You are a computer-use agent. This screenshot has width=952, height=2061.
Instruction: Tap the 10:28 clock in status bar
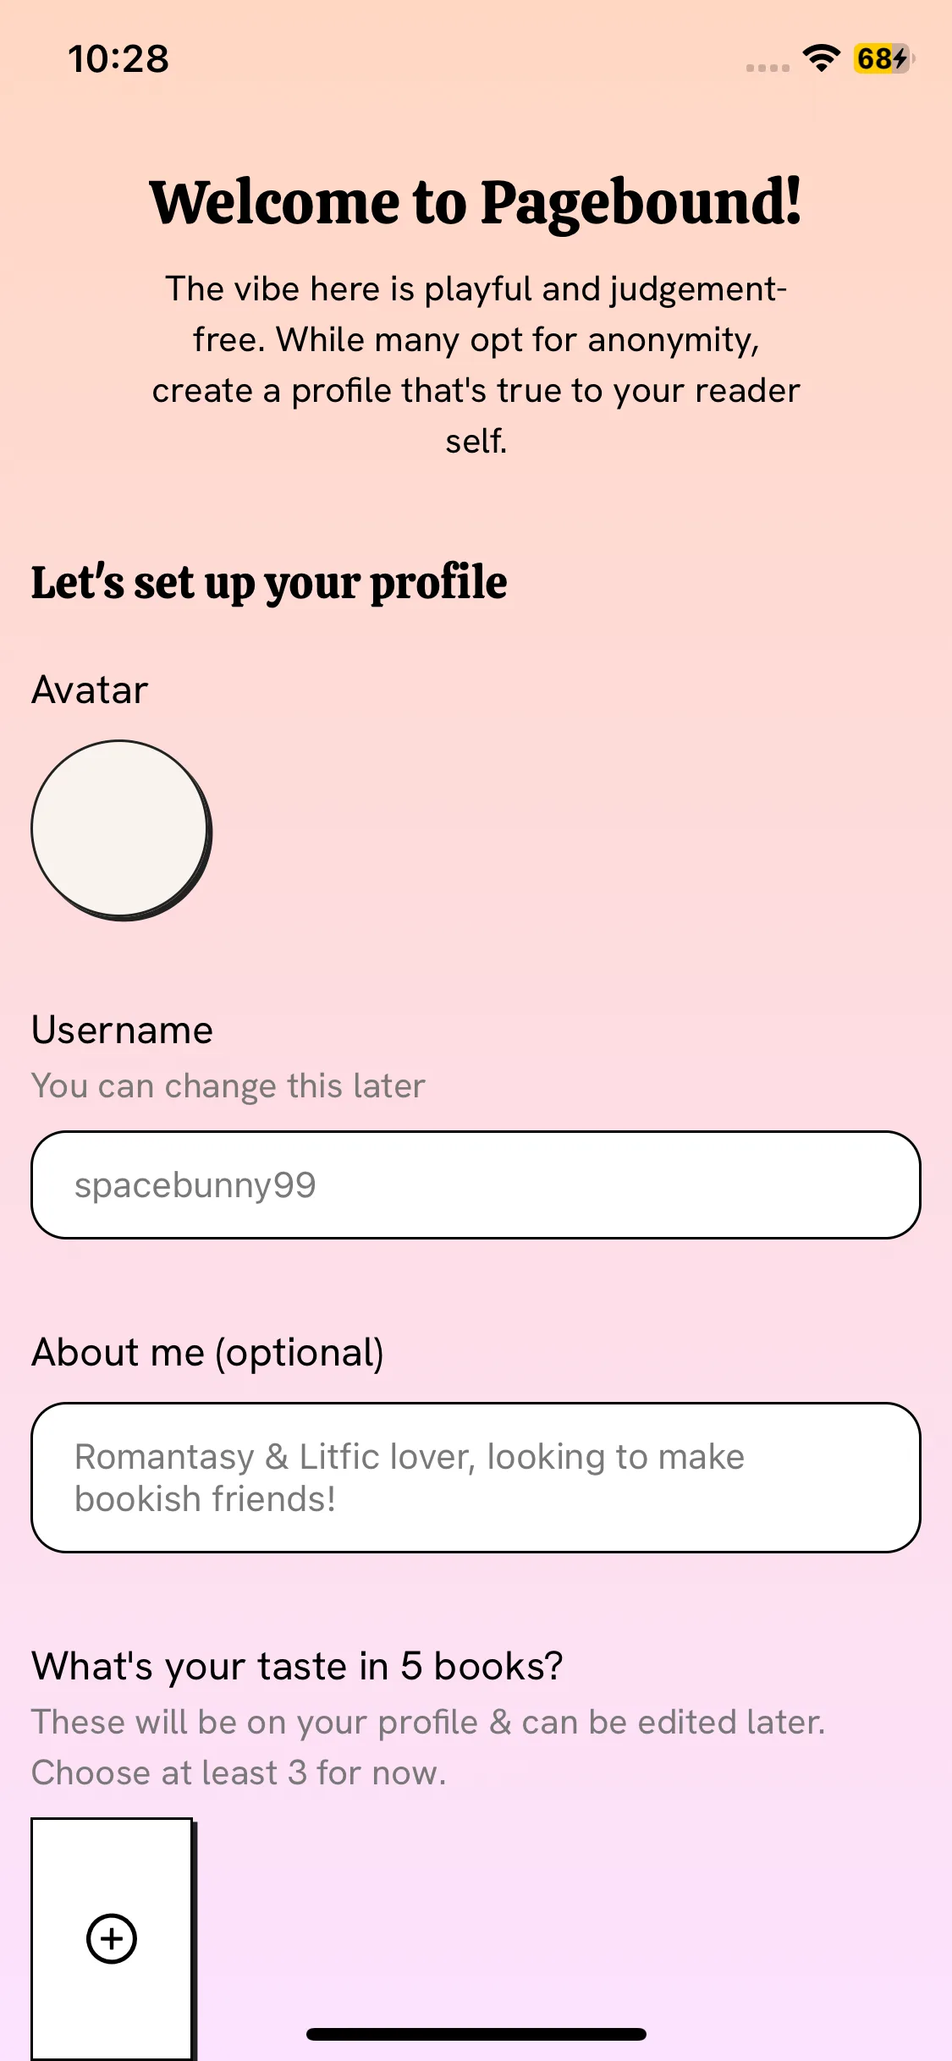tap(118, 58)
